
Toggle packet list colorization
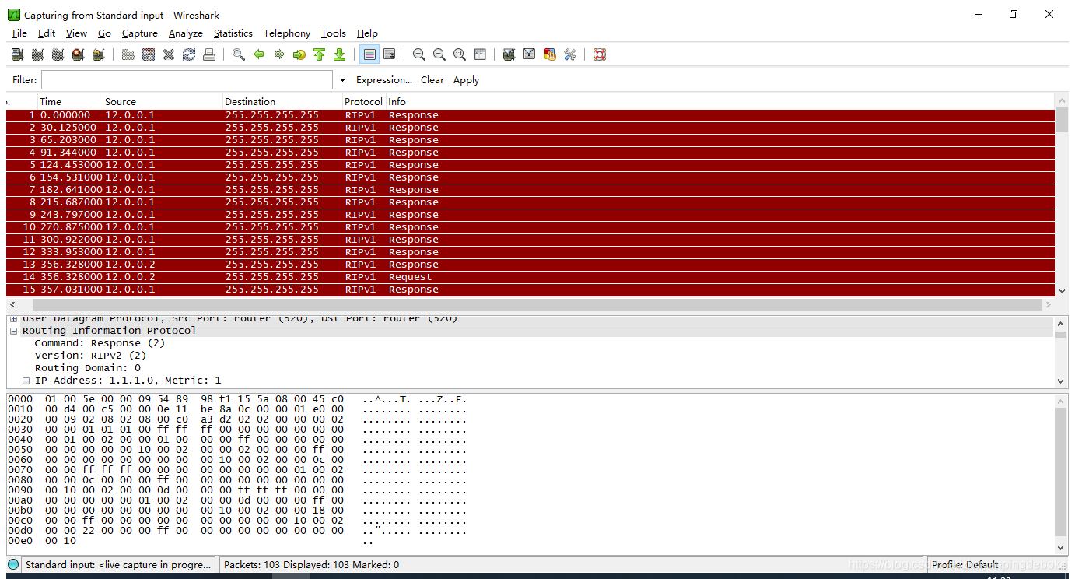coord(369,54)
